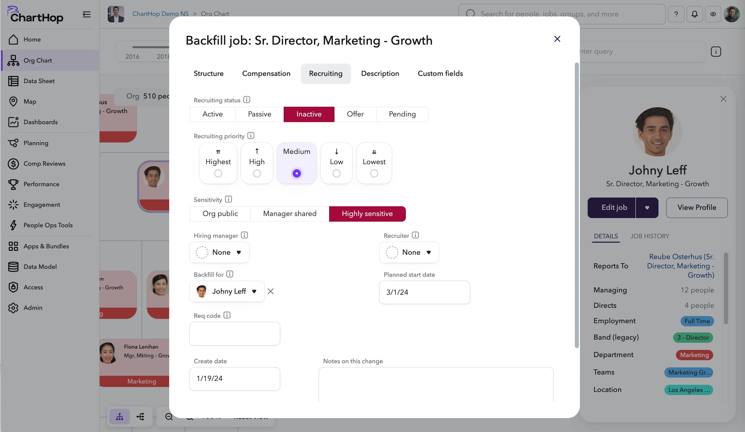Image resolution: width=745 pixels, height=432 pixels.
Task: Click the zoom out magnifier icon
Action: [169, 417]
